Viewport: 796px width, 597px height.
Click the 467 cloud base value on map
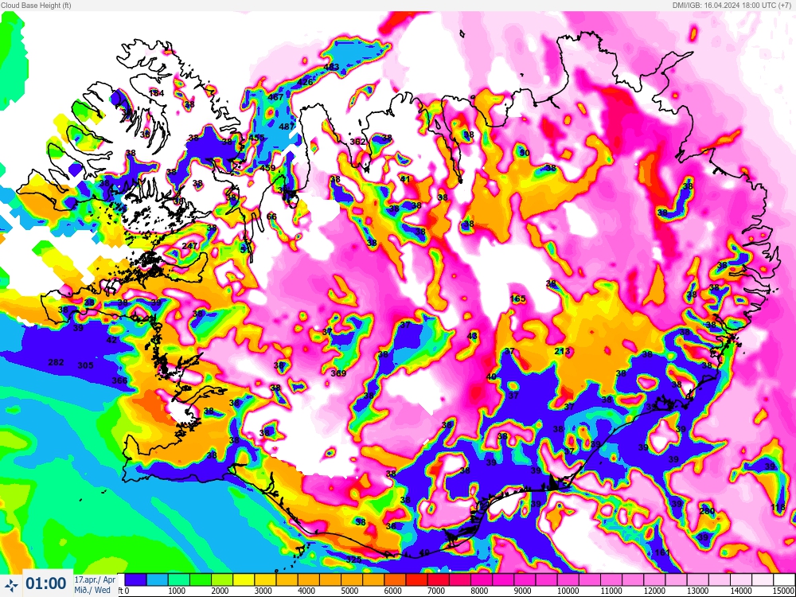275,97
